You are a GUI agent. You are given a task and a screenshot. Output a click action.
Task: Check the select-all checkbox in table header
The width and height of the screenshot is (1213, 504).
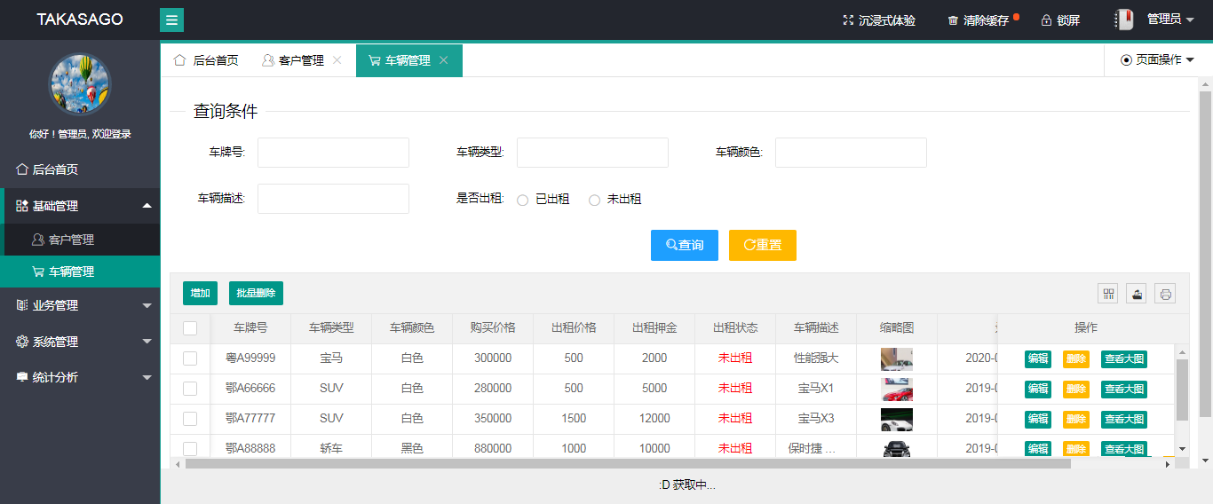click(190, 328)
